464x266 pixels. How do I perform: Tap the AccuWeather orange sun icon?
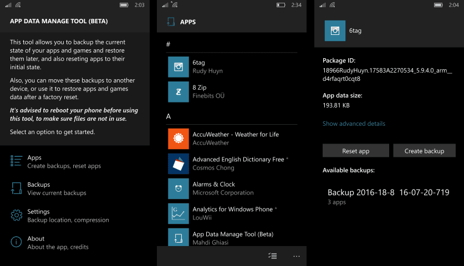click(179, 139)
